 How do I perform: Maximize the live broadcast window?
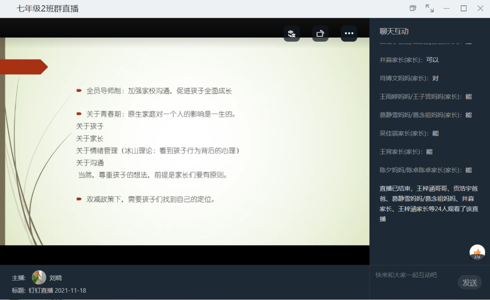[x=463, y=8]
